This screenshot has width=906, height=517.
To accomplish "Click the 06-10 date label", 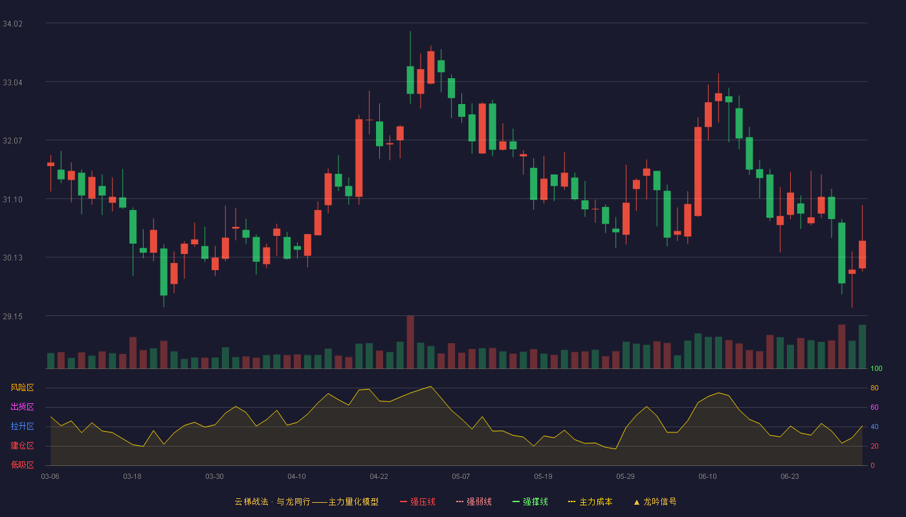I will (x=708, y=476).
